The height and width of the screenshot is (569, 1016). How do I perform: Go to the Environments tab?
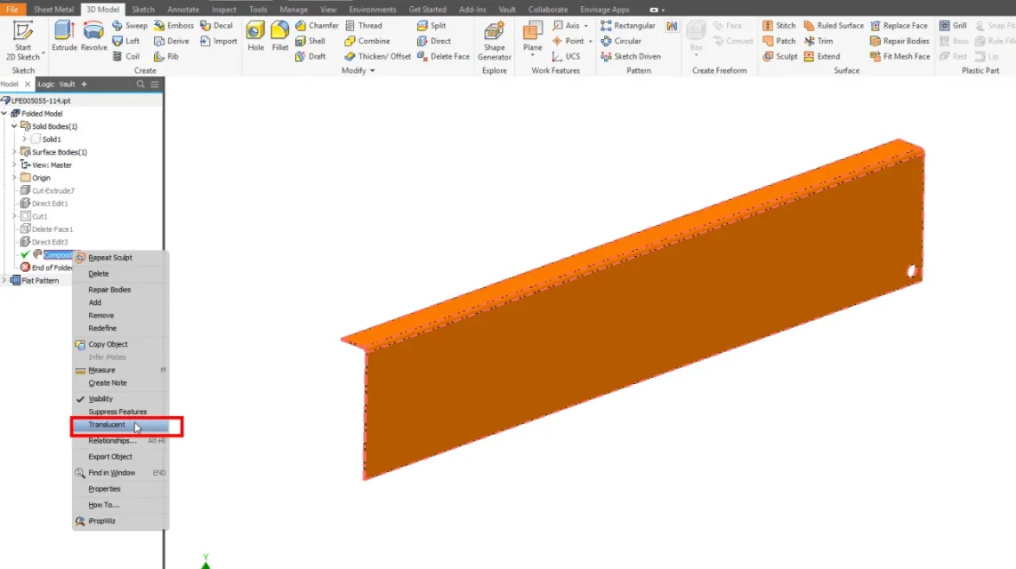click(x=373, y=9)
